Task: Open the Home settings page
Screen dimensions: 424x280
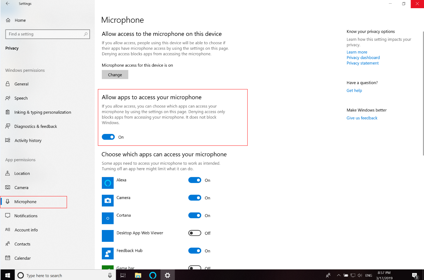Action: [x=20, y=20]
